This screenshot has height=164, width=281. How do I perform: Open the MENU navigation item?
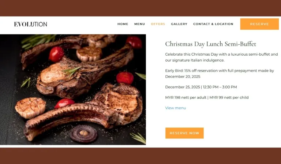(140, 24)
